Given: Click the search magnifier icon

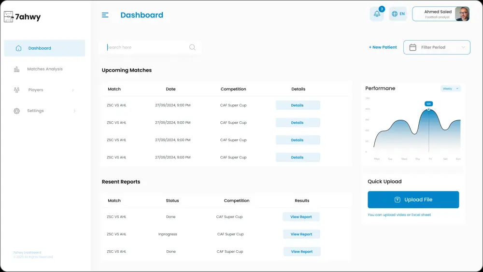Looking at the screenshot, I should point(192,47).
